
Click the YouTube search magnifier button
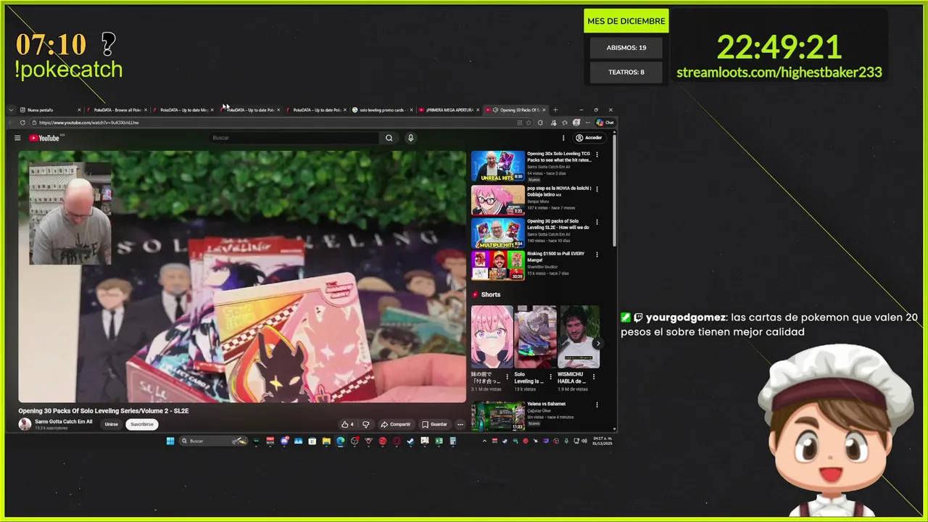pyautogui.click(x=389, y=138)
